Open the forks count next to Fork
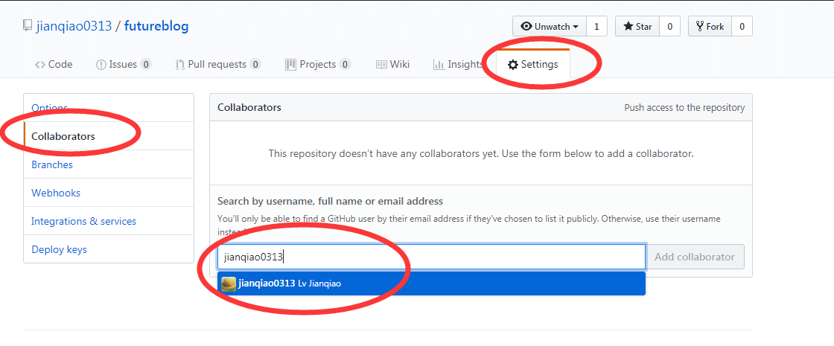The image size is (834, 346). (742, 26)
